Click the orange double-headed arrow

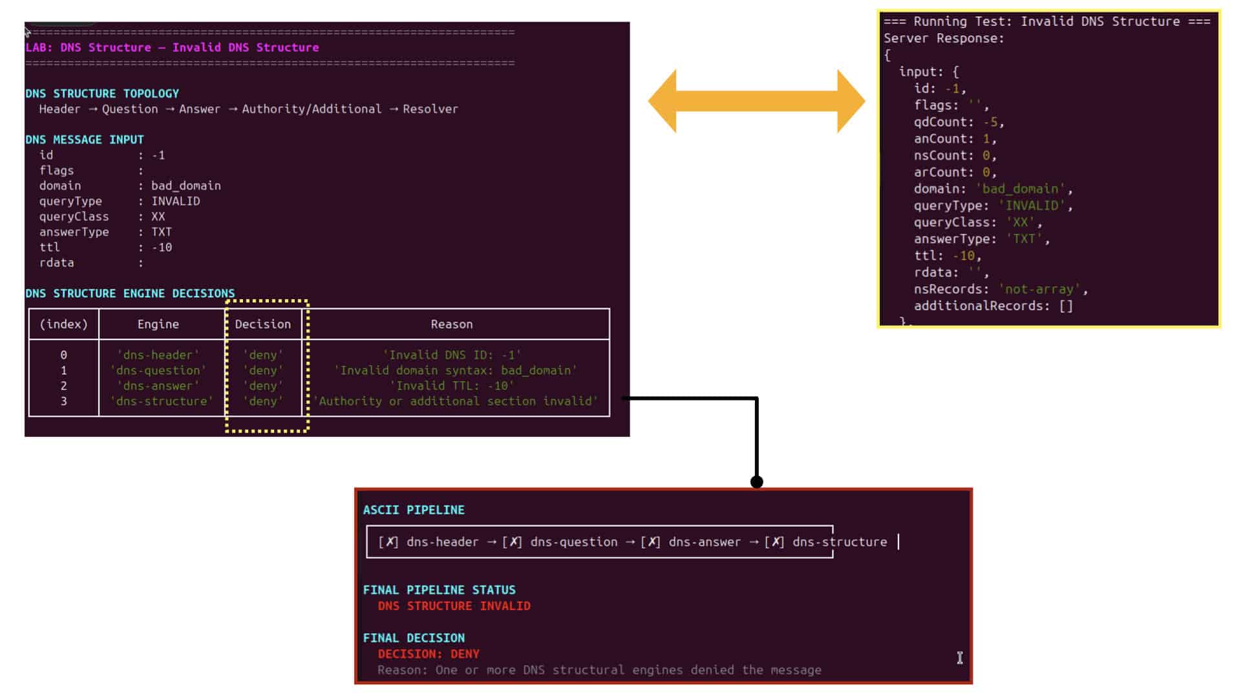pyautogui.click(x=756, y=101)
